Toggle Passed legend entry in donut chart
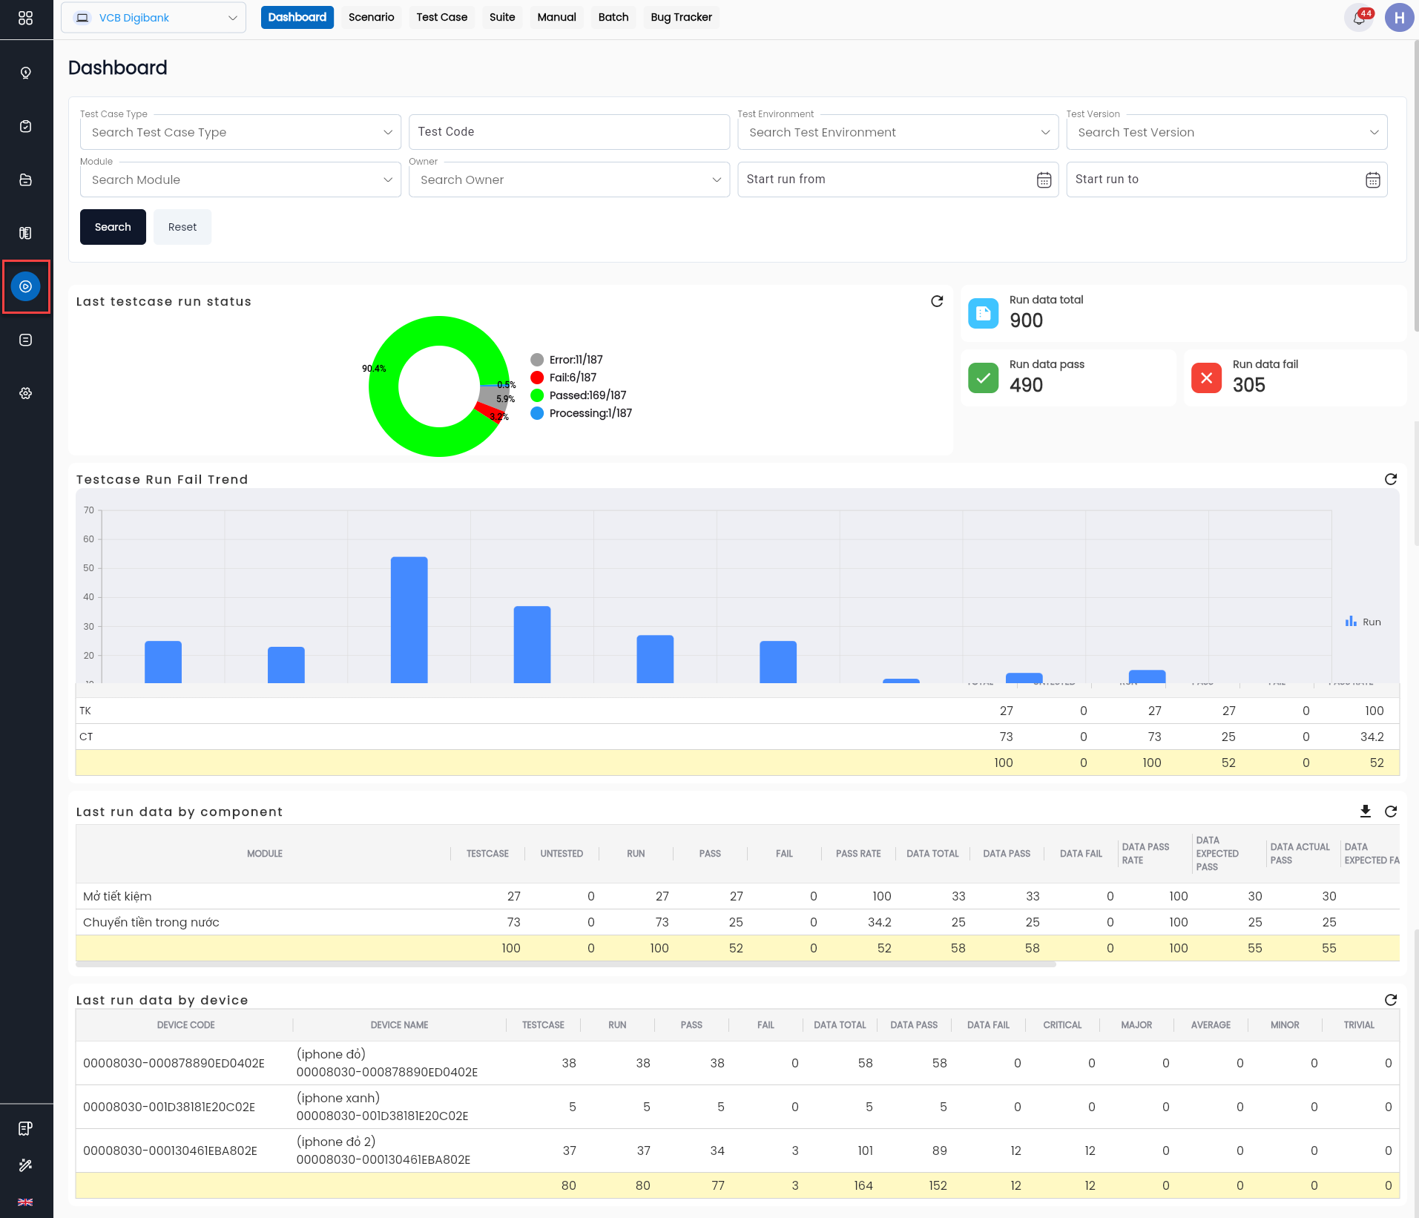 point(579,395)
